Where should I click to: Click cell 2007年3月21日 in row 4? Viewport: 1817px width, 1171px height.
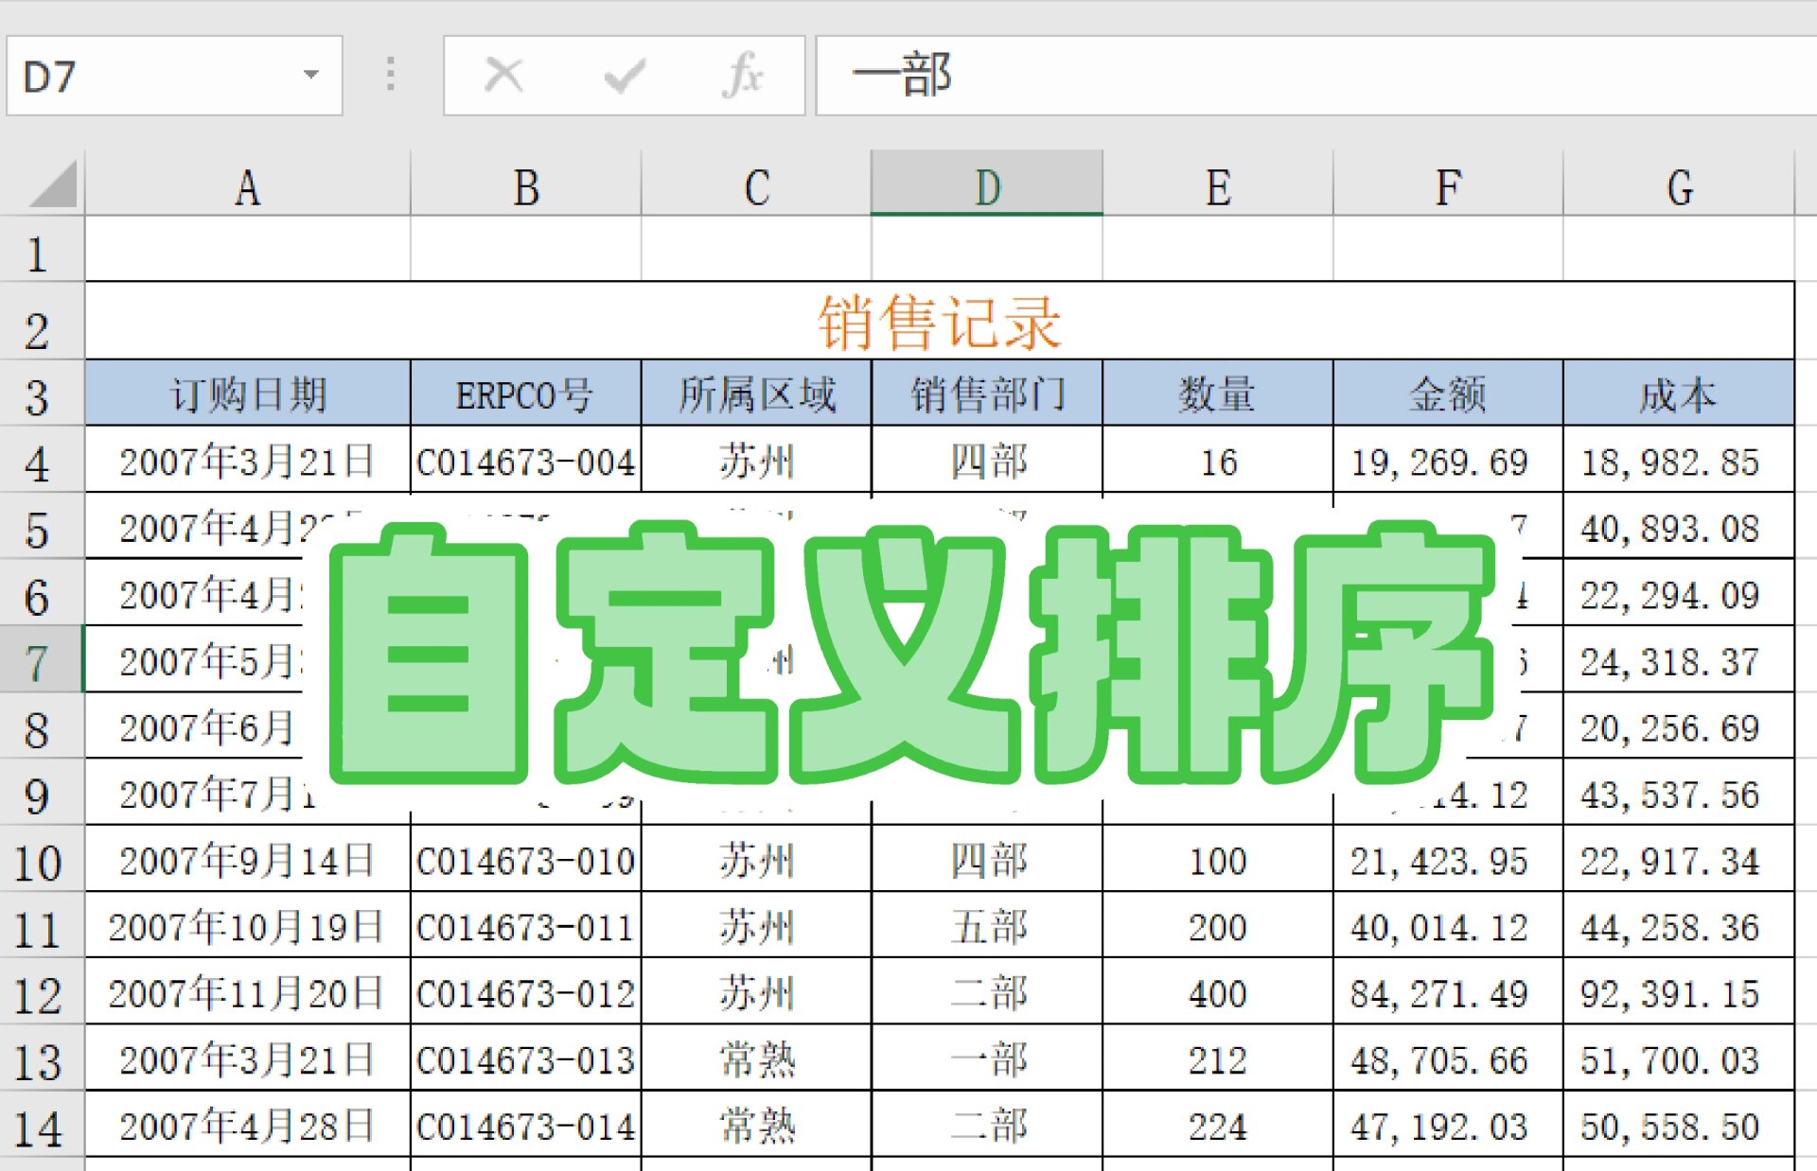coord(248,461)
